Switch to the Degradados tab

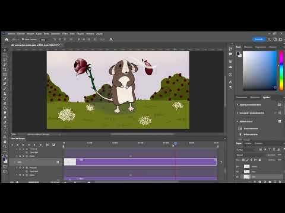pos(261,47)
